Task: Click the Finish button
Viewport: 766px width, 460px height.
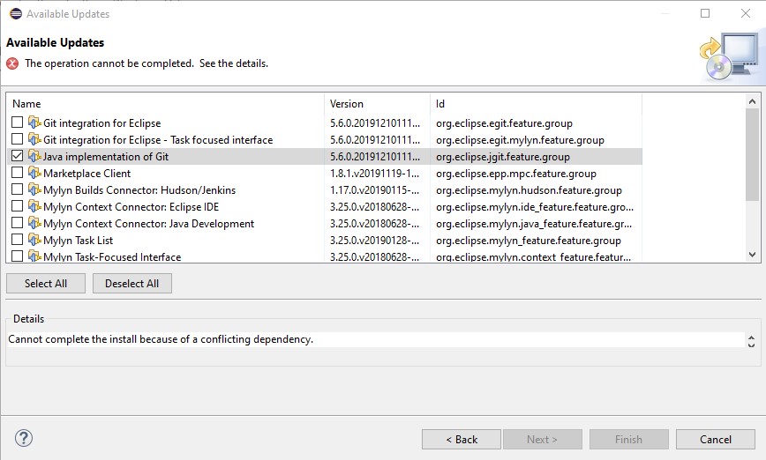Action: tap(628, 440)
